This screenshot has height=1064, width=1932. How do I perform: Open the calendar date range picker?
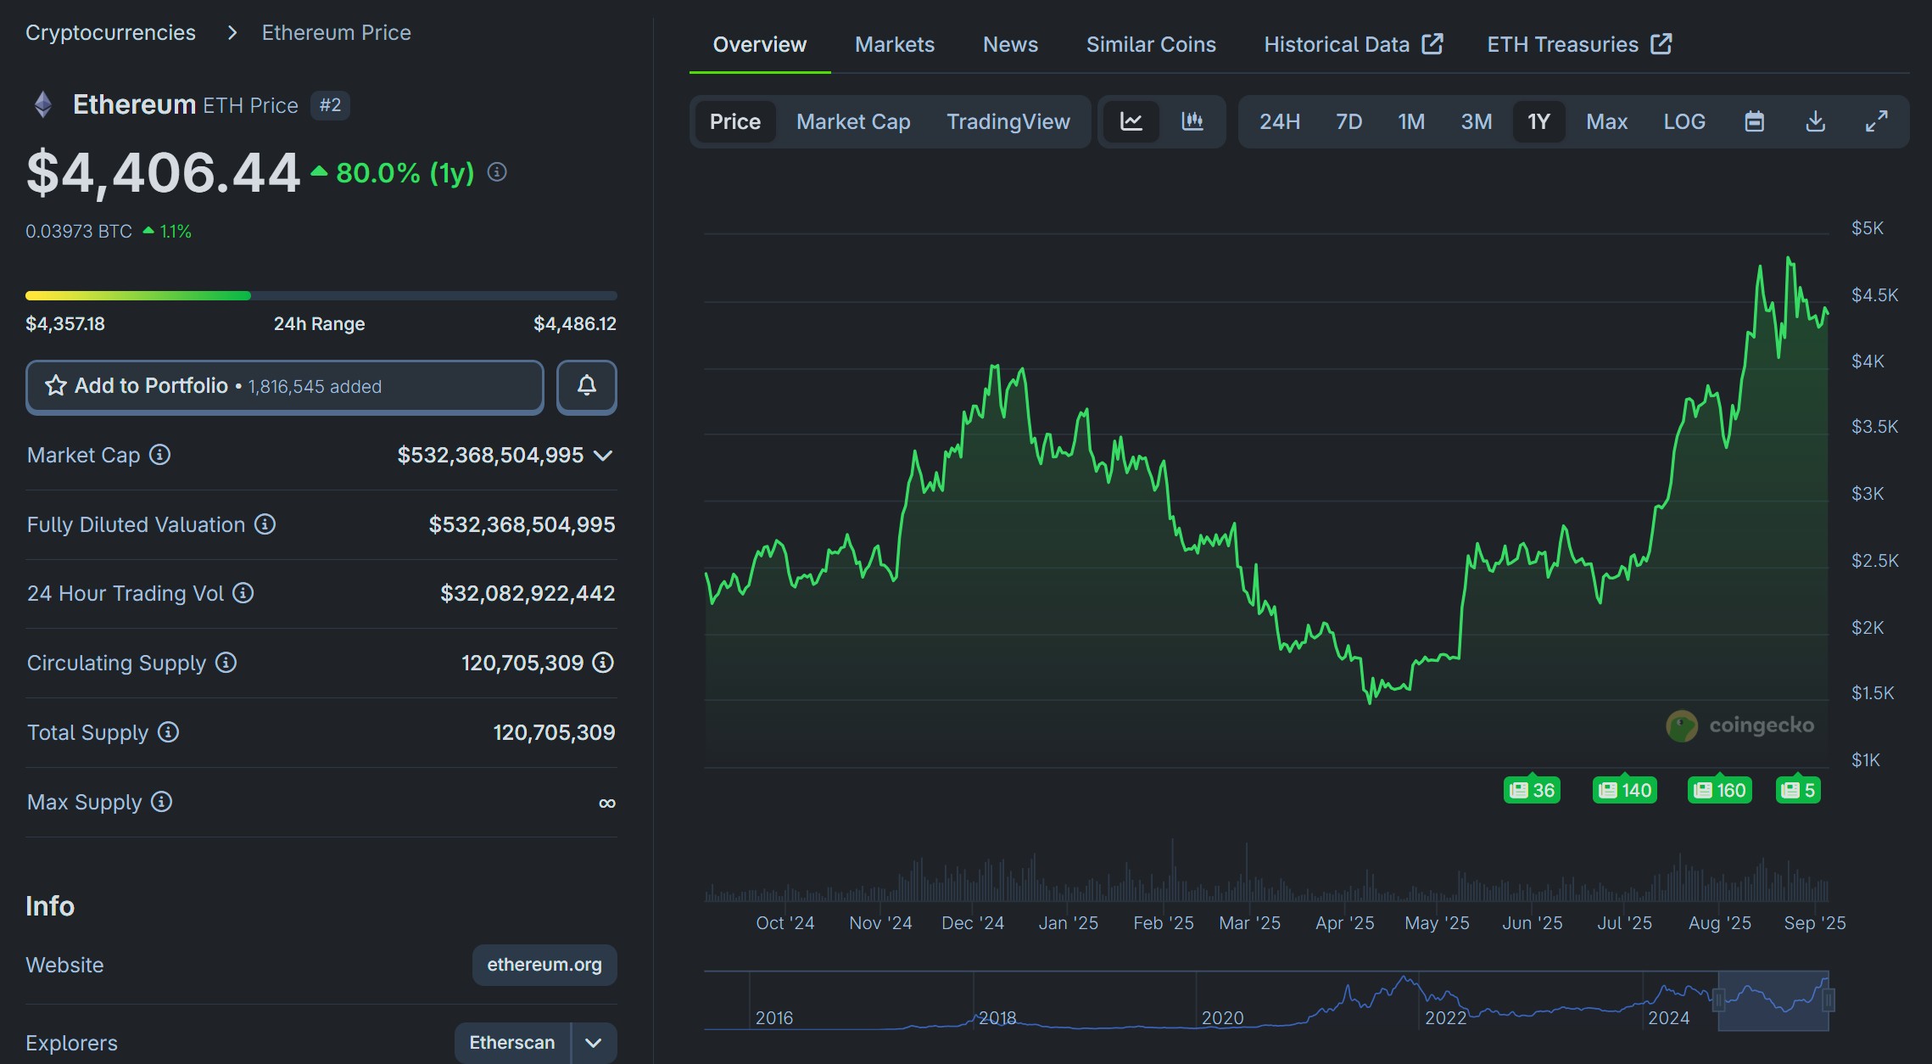[1754, 121]
